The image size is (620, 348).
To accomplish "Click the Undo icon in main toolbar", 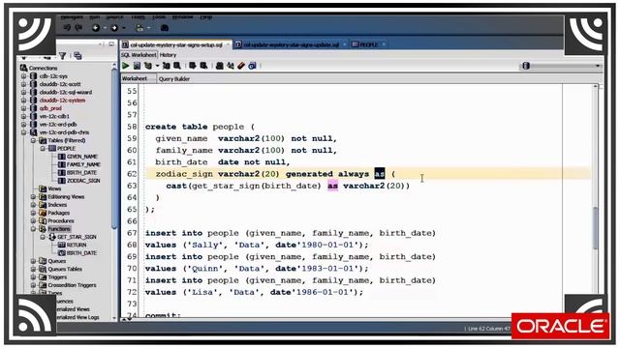I will tap(67, 28).
